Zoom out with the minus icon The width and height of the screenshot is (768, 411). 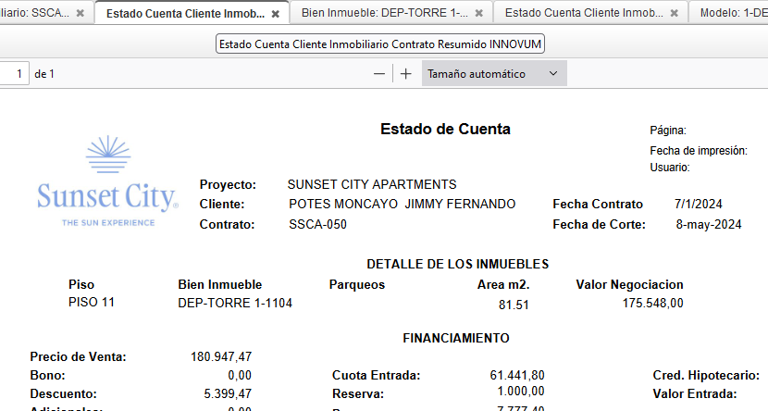coord(379,74)
